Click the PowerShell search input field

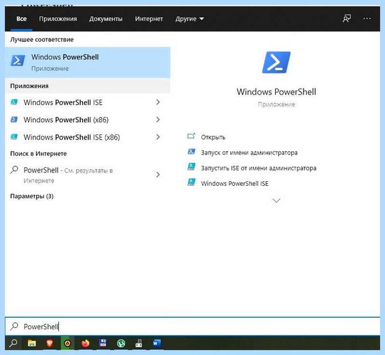click(x=193, y=326)
